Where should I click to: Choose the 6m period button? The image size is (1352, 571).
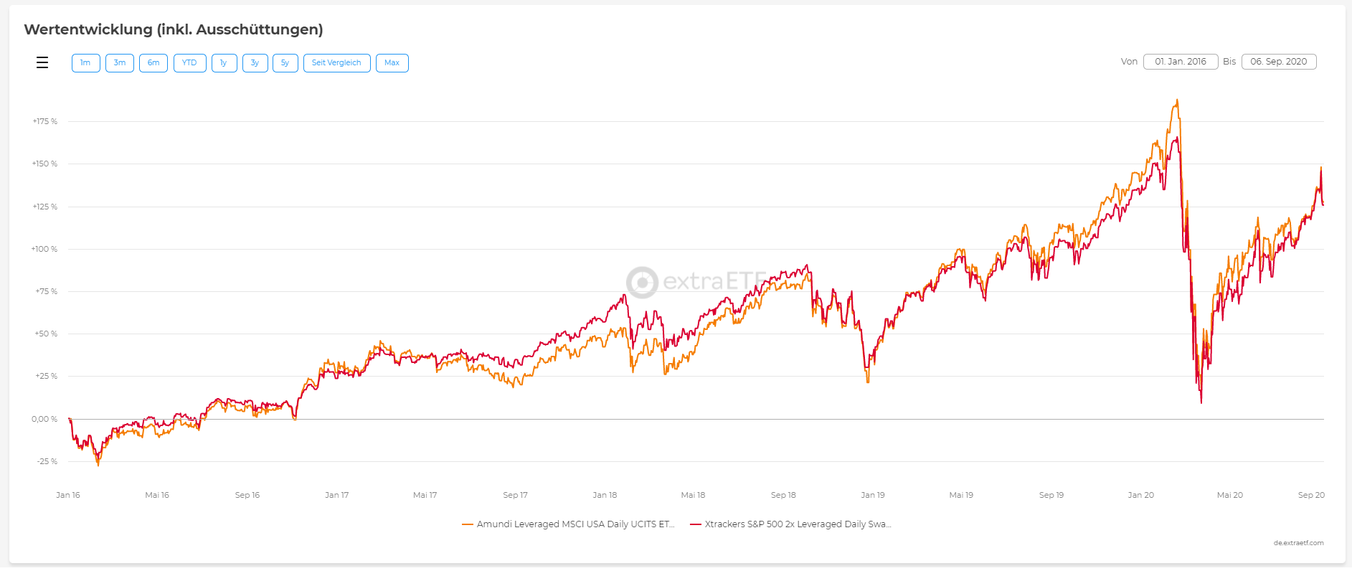[153, 63]
